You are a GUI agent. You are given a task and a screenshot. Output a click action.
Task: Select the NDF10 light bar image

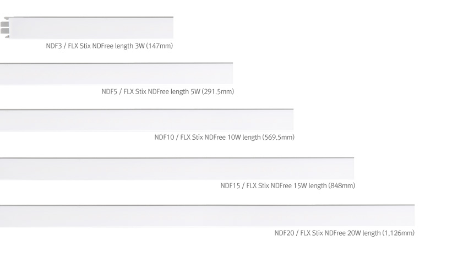coord(147,120)
